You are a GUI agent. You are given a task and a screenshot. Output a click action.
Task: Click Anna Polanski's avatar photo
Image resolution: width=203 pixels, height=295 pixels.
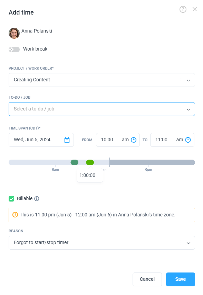click(14, 33)
